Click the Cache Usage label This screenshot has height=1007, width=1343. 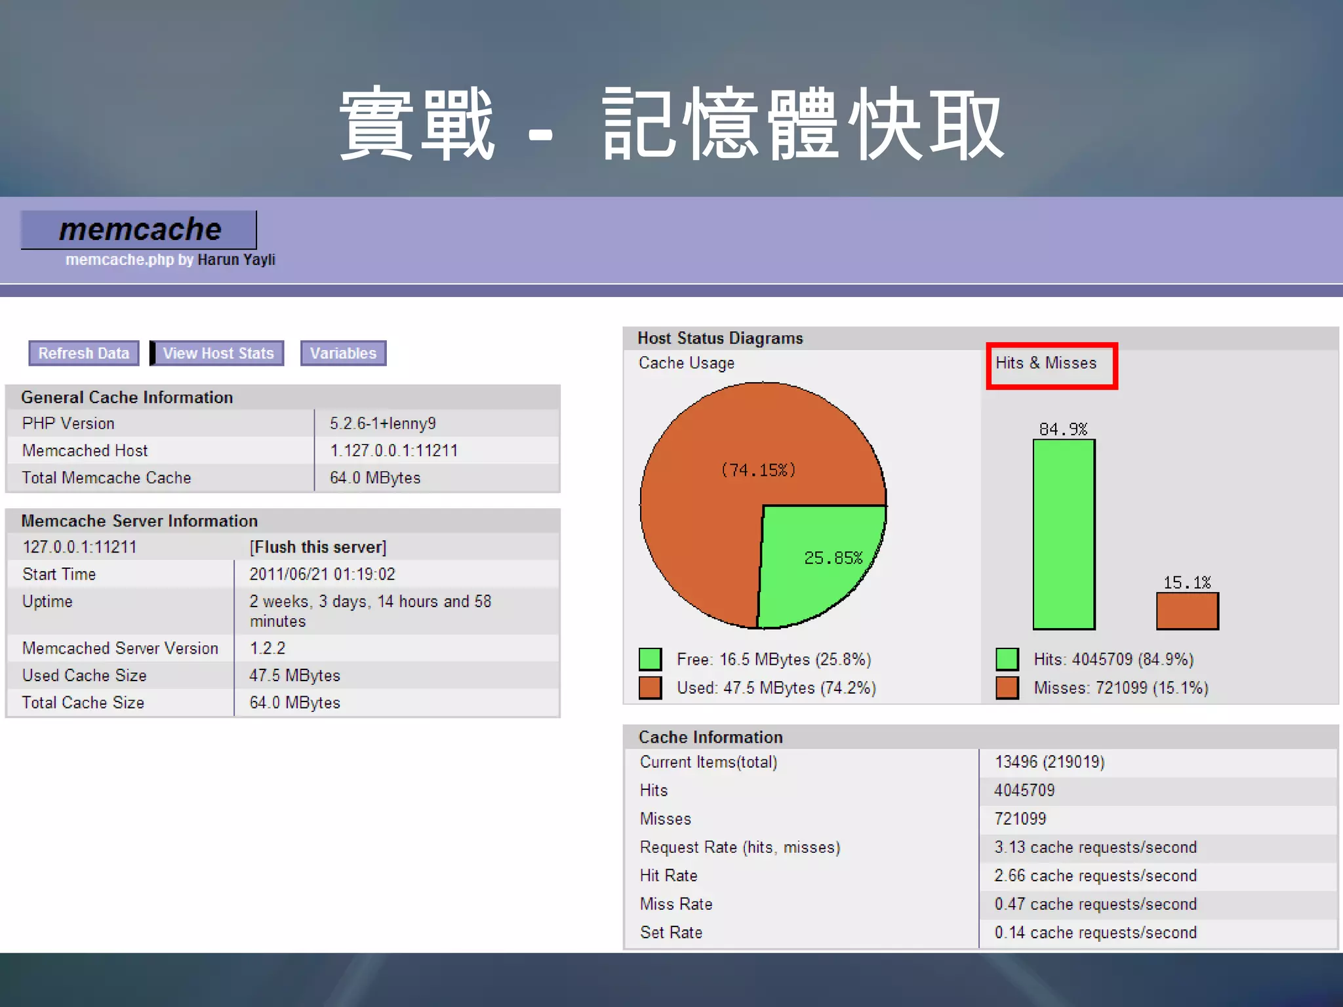click(687, 363)
